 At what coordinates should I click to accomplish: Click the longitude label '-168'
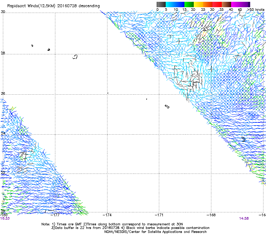click(x=211, y=215)
